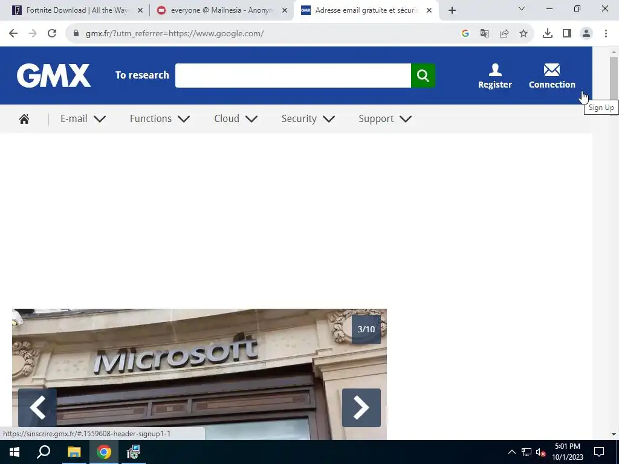Open the Windows Start button
The height and width of the screenshot is (464, 619).
click(15, 452)
